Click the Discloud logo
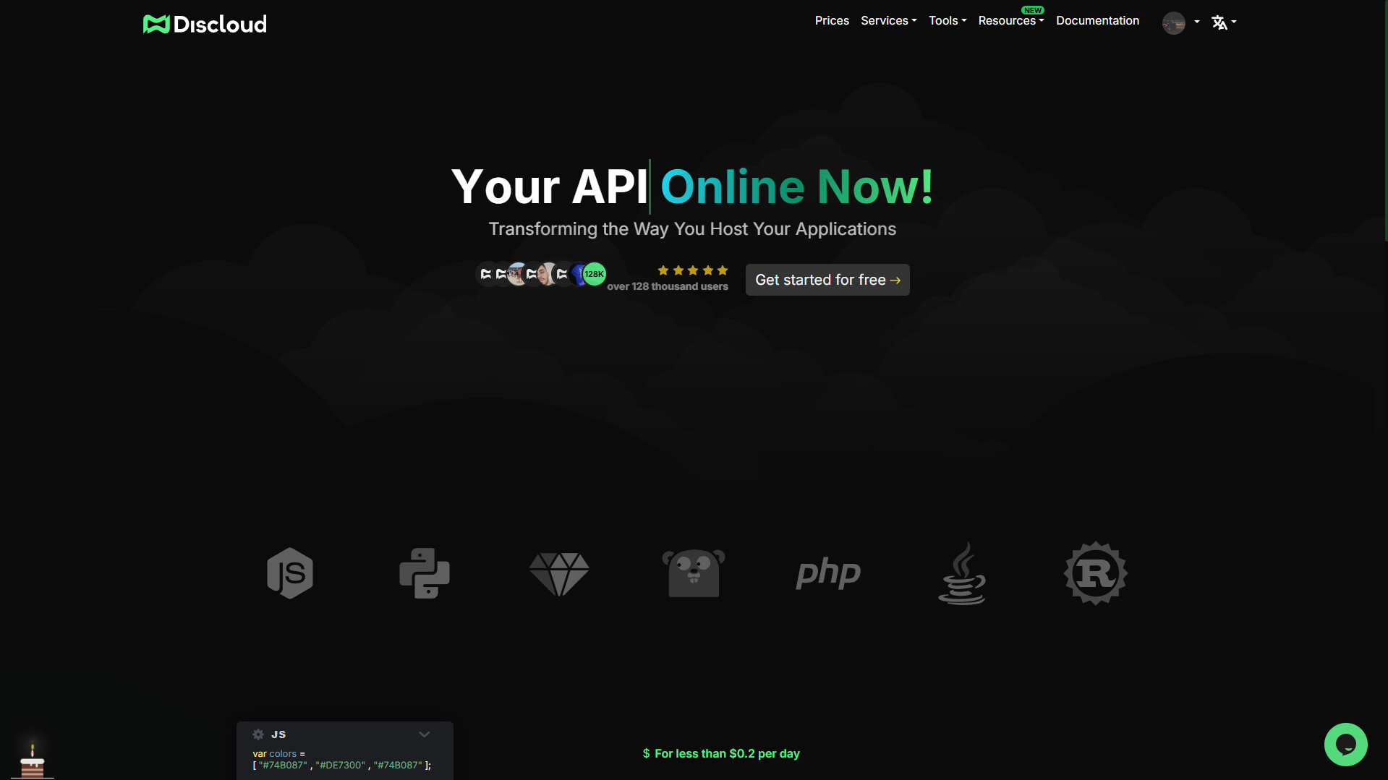 (x=205, y=24)
